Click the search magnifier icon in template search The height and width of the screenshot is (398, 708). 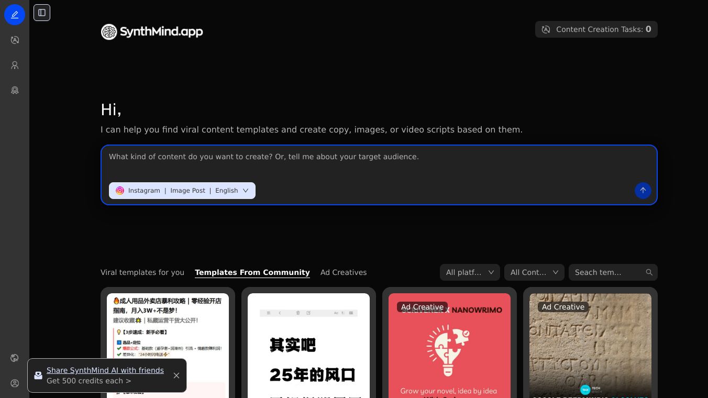tap(649, 272)
